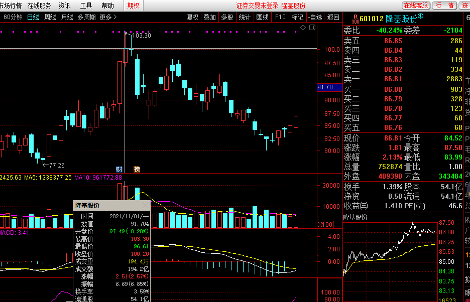
Task: Open the 工具 menu
Action: point(86,6)
